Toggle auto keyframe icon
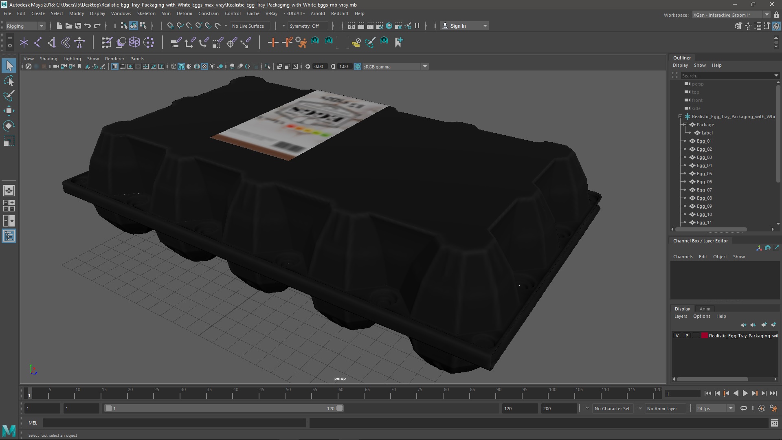 click(x=761, y=408)
